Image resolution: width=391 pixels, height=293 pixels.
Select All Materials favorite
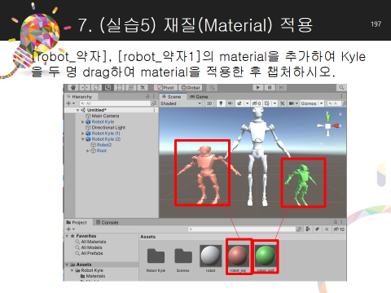(x=90, y=242)
